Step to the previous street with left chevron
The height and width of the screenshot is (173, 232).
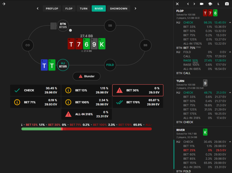tap(37, 8)
